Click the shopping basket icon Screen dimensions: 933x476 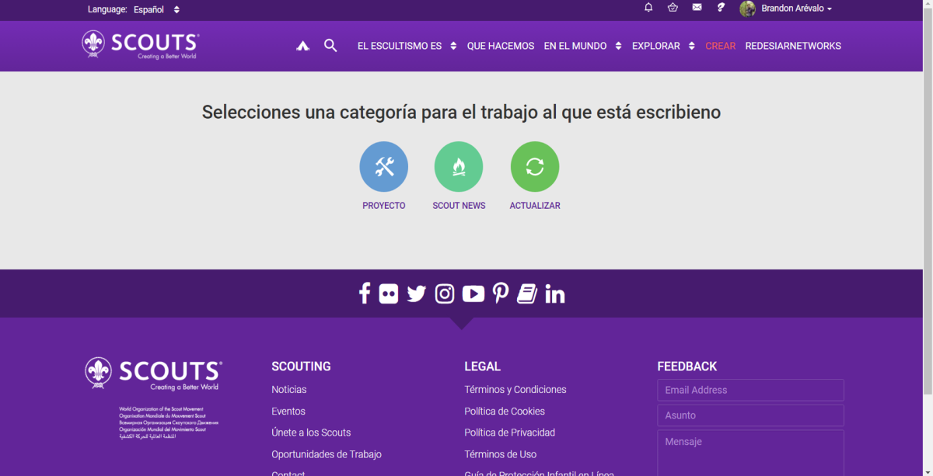[673, 8]
